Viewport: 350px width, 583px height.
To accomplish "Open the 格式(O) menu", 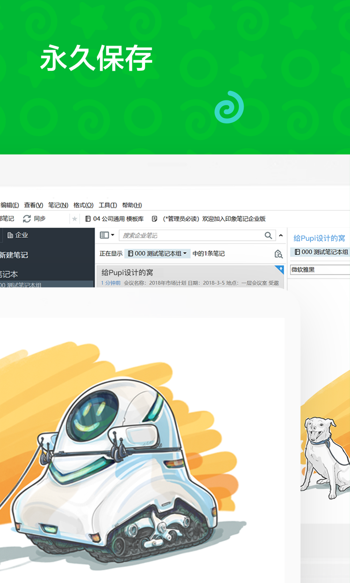I will 83,205.
